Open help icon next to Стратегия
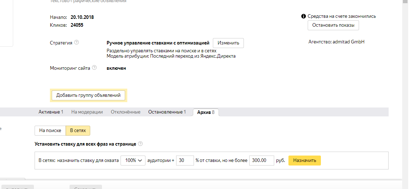This screenshot has height=189, width=420. pos(77,42)
